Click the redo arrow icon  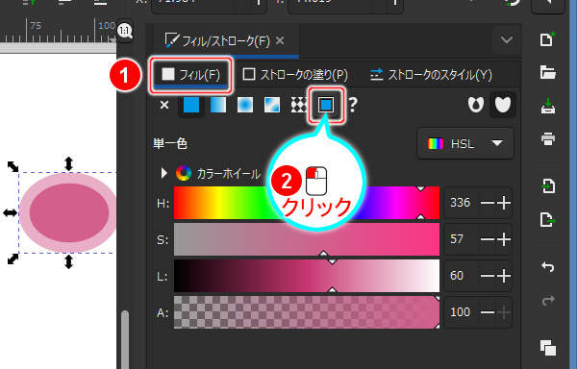point(547,300)
